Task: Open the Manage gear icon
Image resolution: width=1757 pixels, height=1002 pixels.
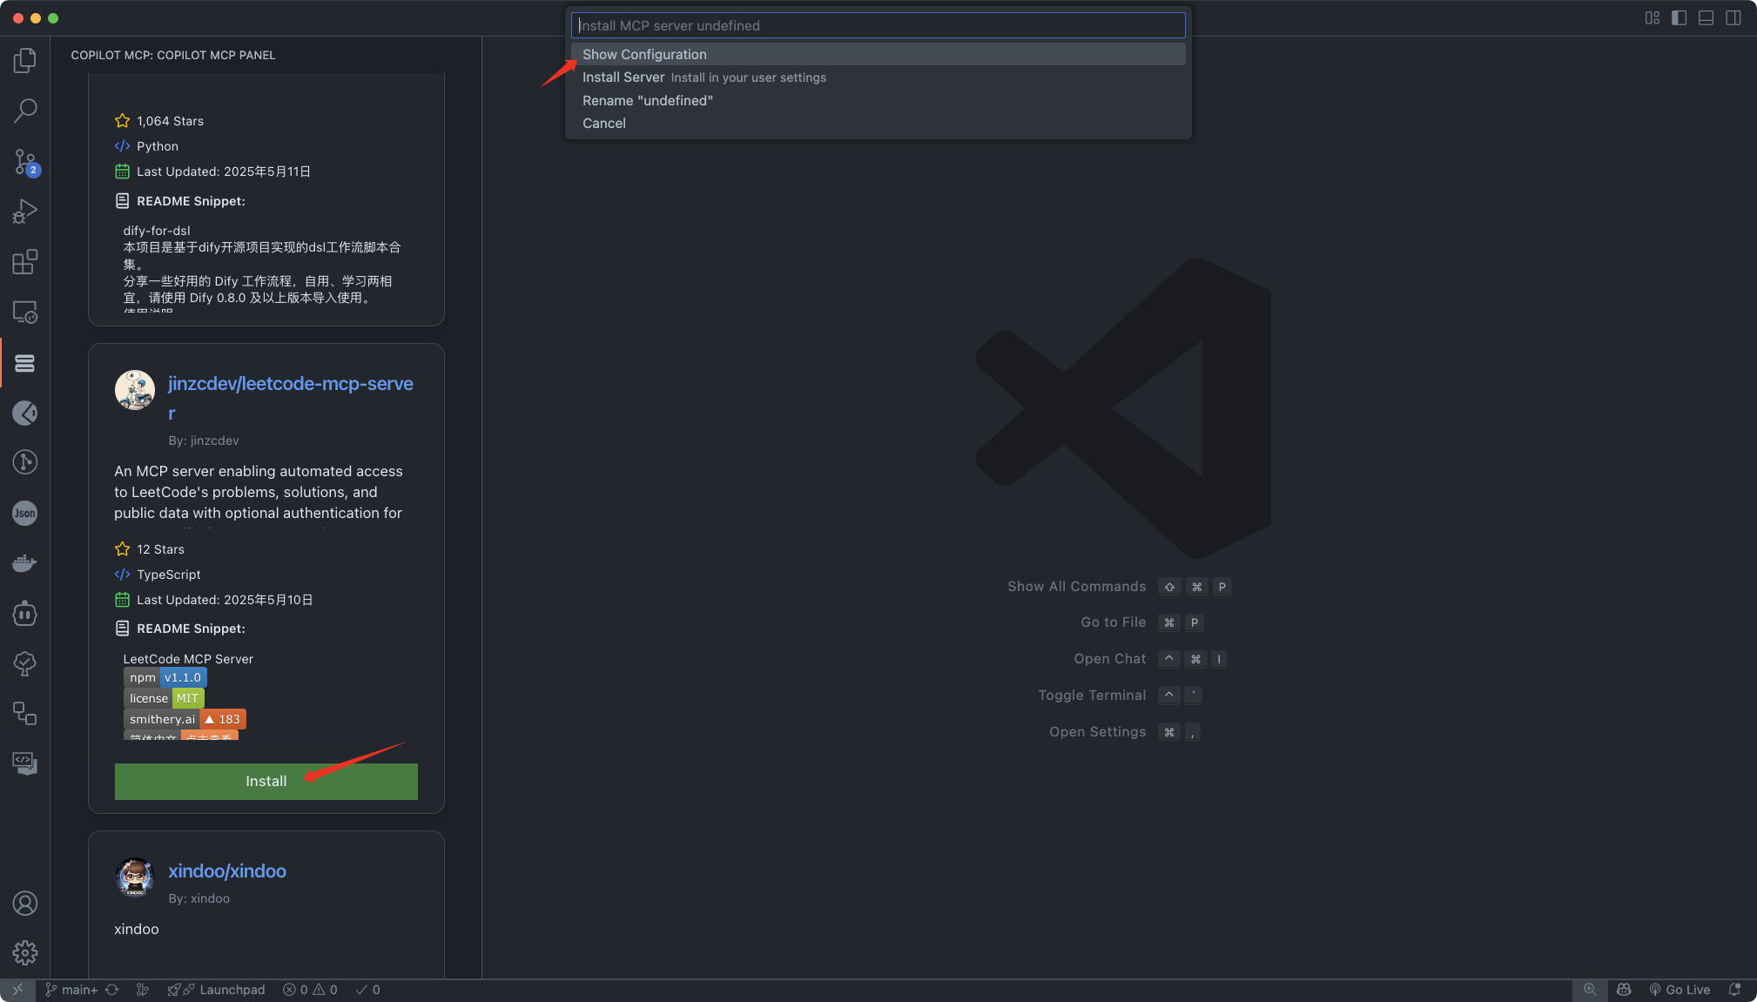Action: [25, 953]
